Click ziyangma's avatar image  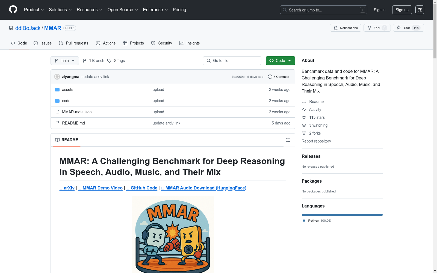tap(57, 77)
